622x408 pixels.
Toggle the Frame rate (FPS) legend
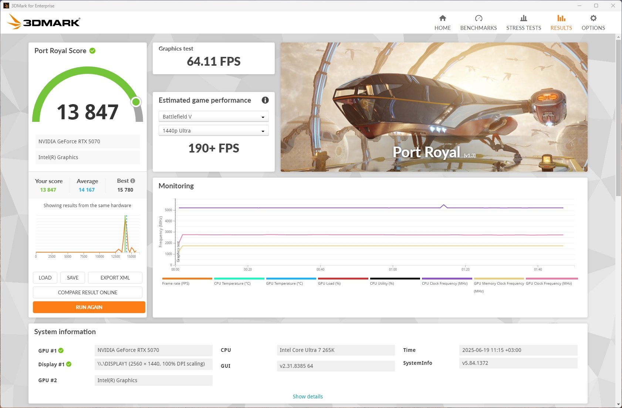point(187,281)
